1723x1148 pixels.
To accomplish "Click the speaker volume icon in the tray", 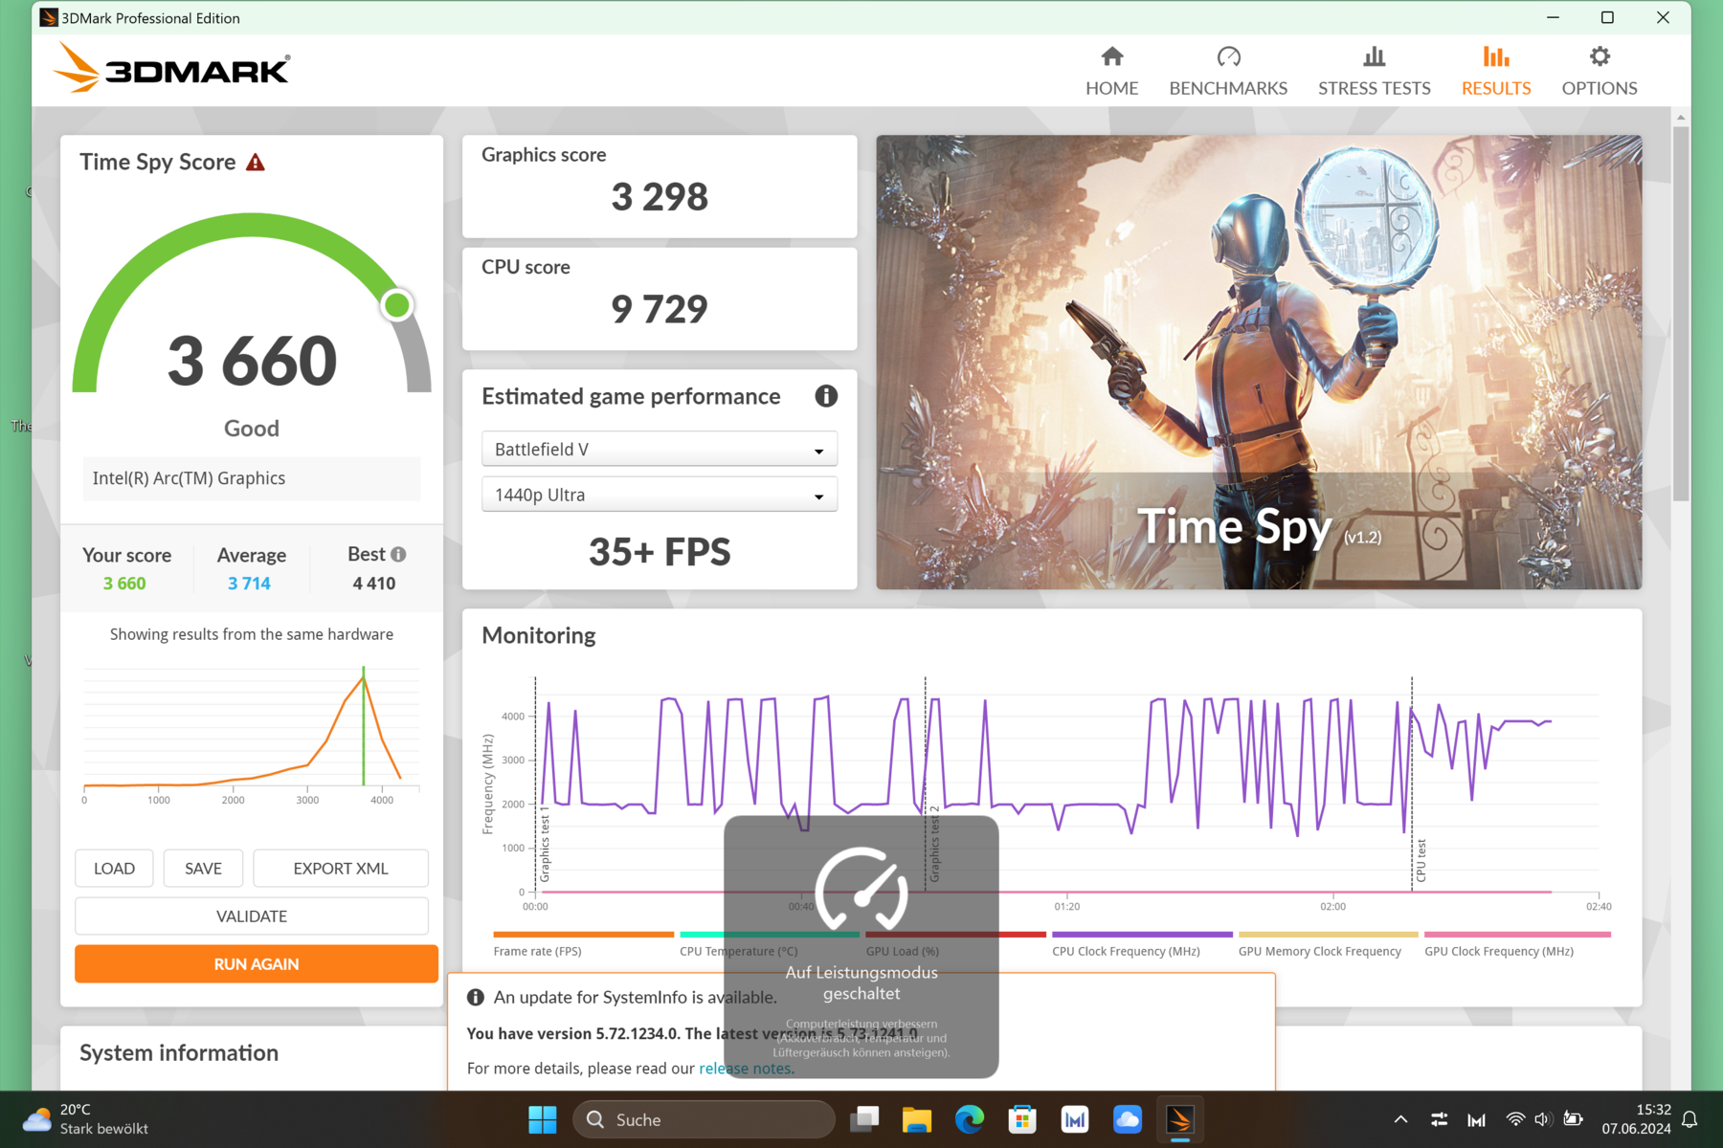I will pyautogui.click(x=1542, y=1119).
